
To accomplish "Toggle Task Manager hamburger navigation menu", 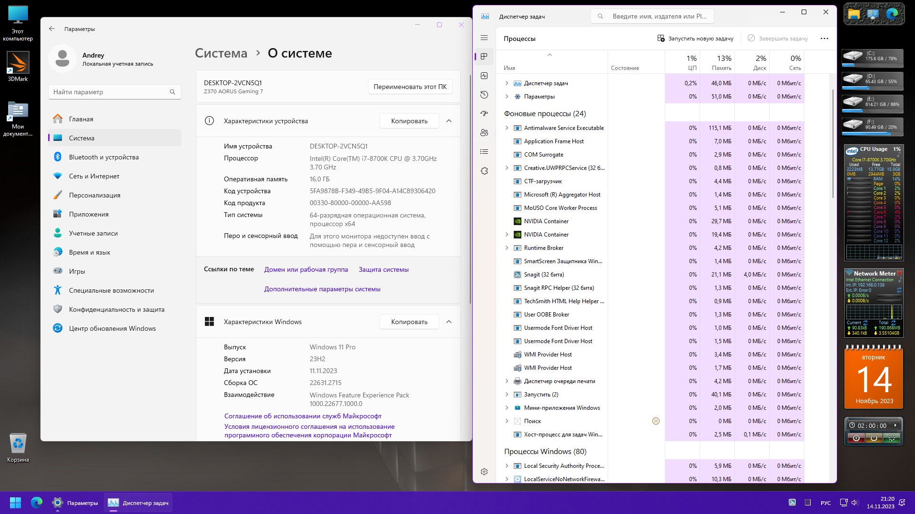I will tap(484, 38).
